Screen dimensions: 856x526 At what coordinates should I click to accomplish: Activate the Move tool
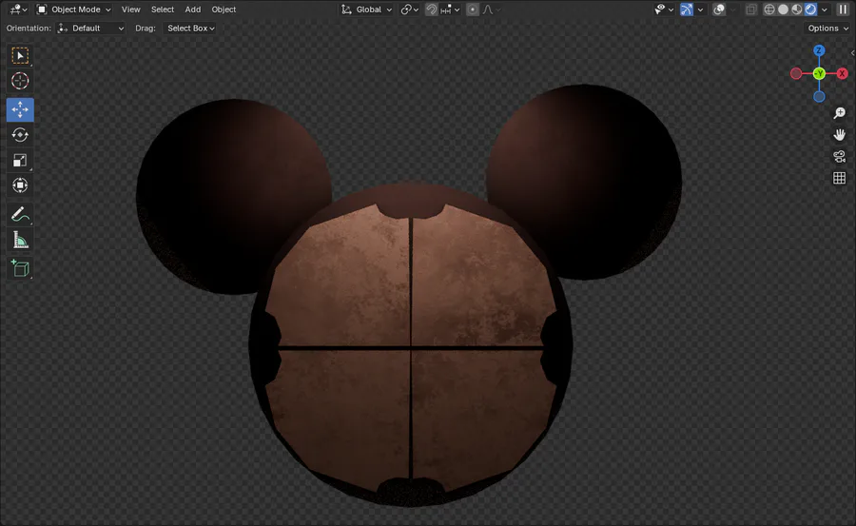(x=20, y=109)
